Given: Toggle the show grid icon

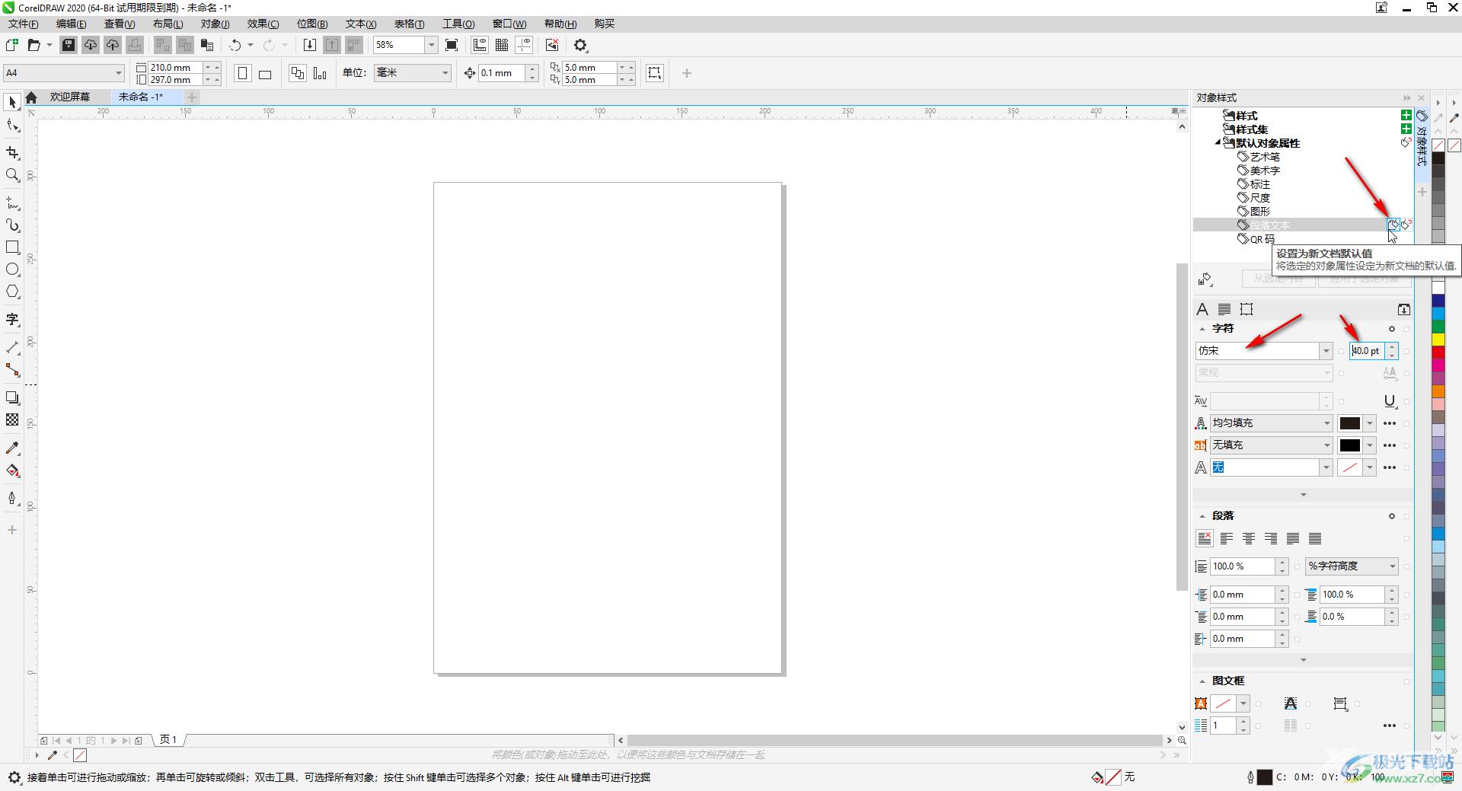Looking at the screenshot, I should [502, 45].
